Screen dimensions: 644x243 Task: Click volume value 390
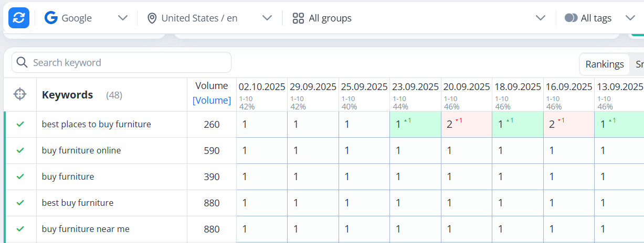(212, 177)
